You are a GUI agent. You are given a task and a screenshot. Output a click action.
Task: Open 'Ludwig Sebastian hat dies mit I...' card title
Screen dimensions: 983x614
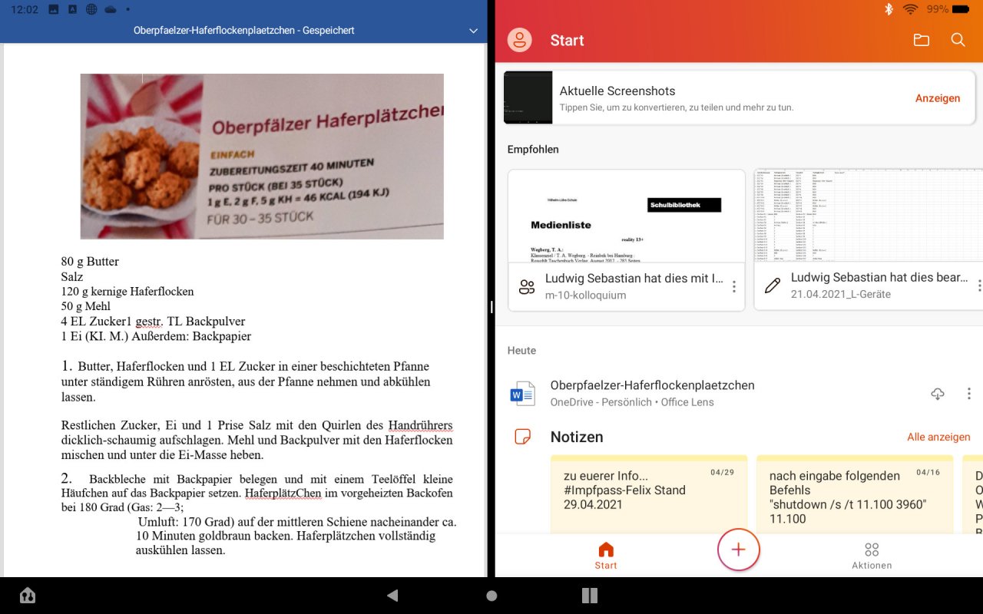point(634,278)
